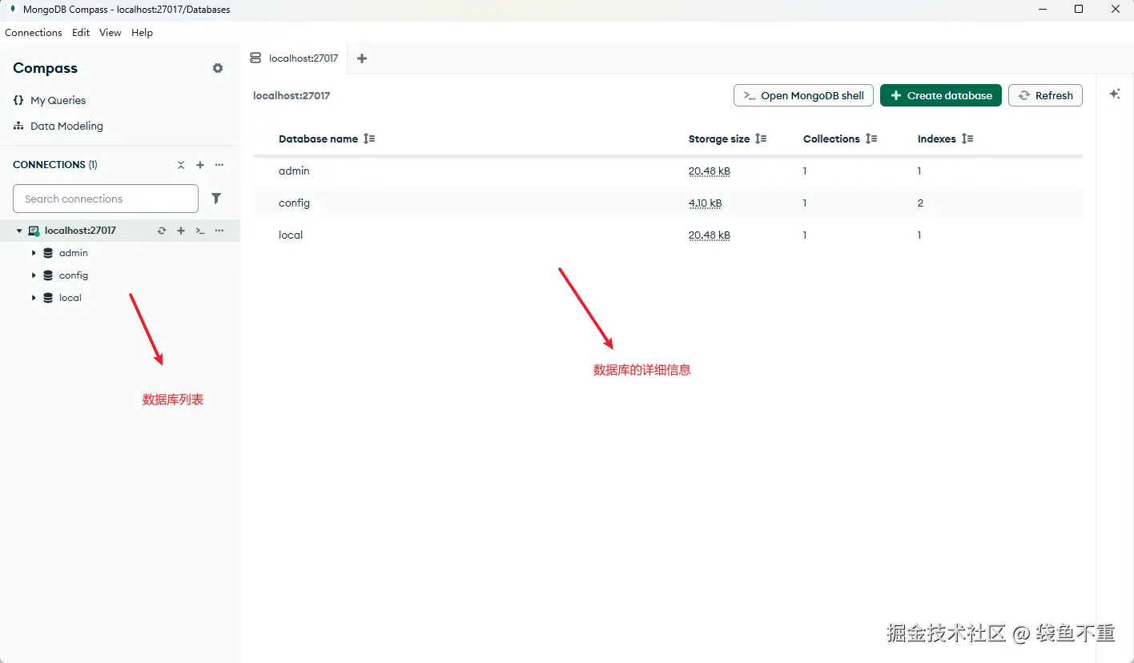Sort by Indexes sort icon
Screen dimensions: 1134x663
click(967, 139)
